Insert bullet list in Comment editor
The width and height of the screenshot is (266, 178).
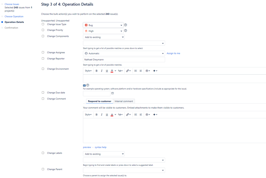tap(136, 115)
